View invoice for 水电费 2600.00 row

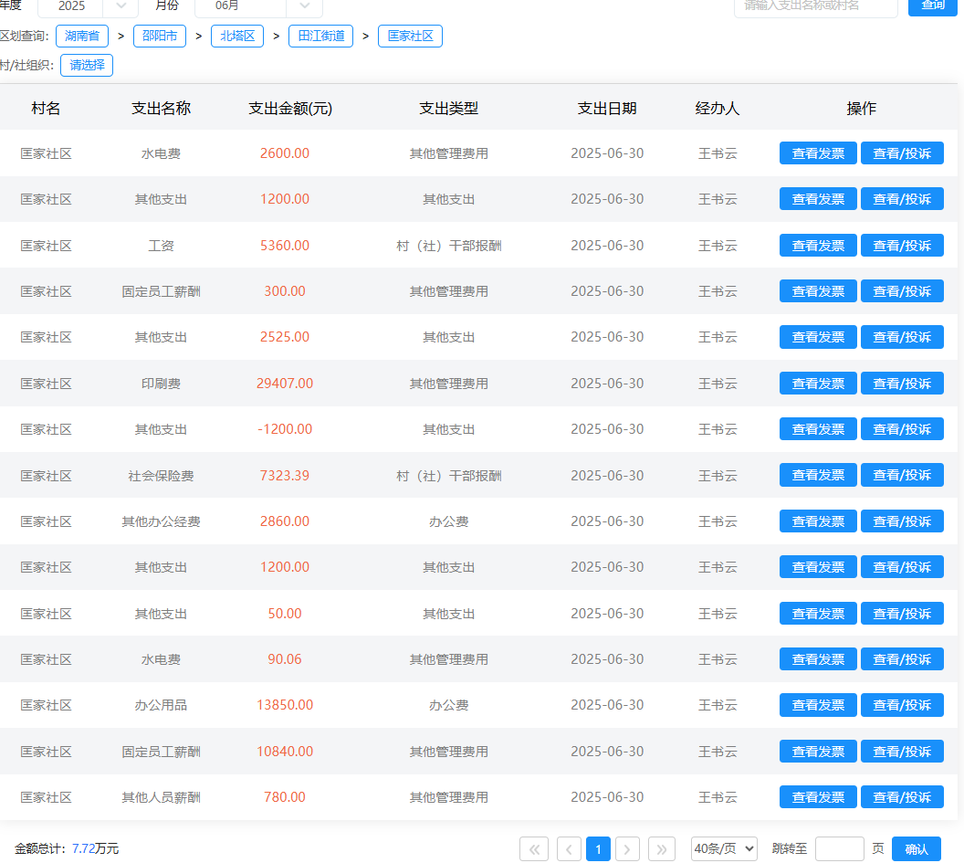pos(818,153)
